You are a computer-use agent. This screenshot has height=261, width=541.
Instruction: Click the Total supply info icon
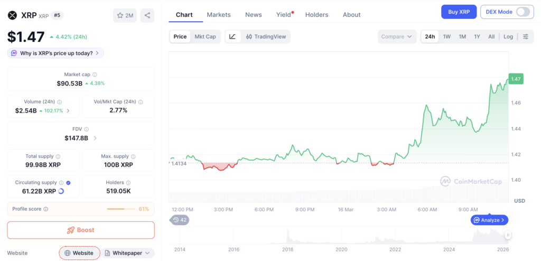pos(58,156)
